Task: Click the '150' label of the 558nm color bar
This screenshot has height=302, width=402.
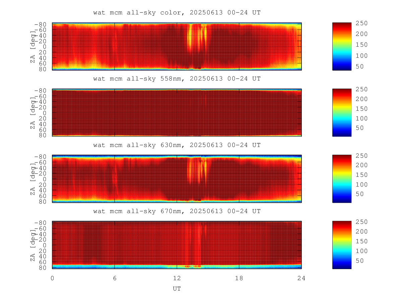Action: pyautogui.click(x=362, y=108)
